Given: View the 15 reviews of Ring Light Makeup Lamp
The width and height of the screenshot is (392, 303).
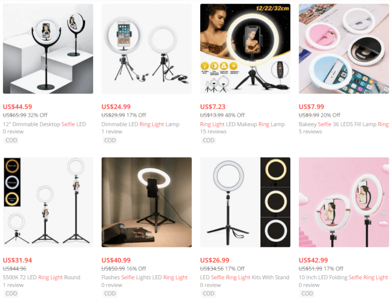Looking at the screenshot, I should (213, 131).
